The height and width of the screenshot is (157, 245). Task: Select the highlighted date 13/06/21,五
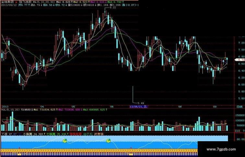coord(138,107)
